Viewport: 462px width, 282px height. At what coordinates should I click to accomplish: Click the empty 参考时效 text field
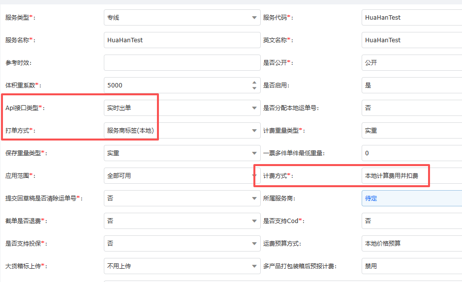click(x=182, y=63)
